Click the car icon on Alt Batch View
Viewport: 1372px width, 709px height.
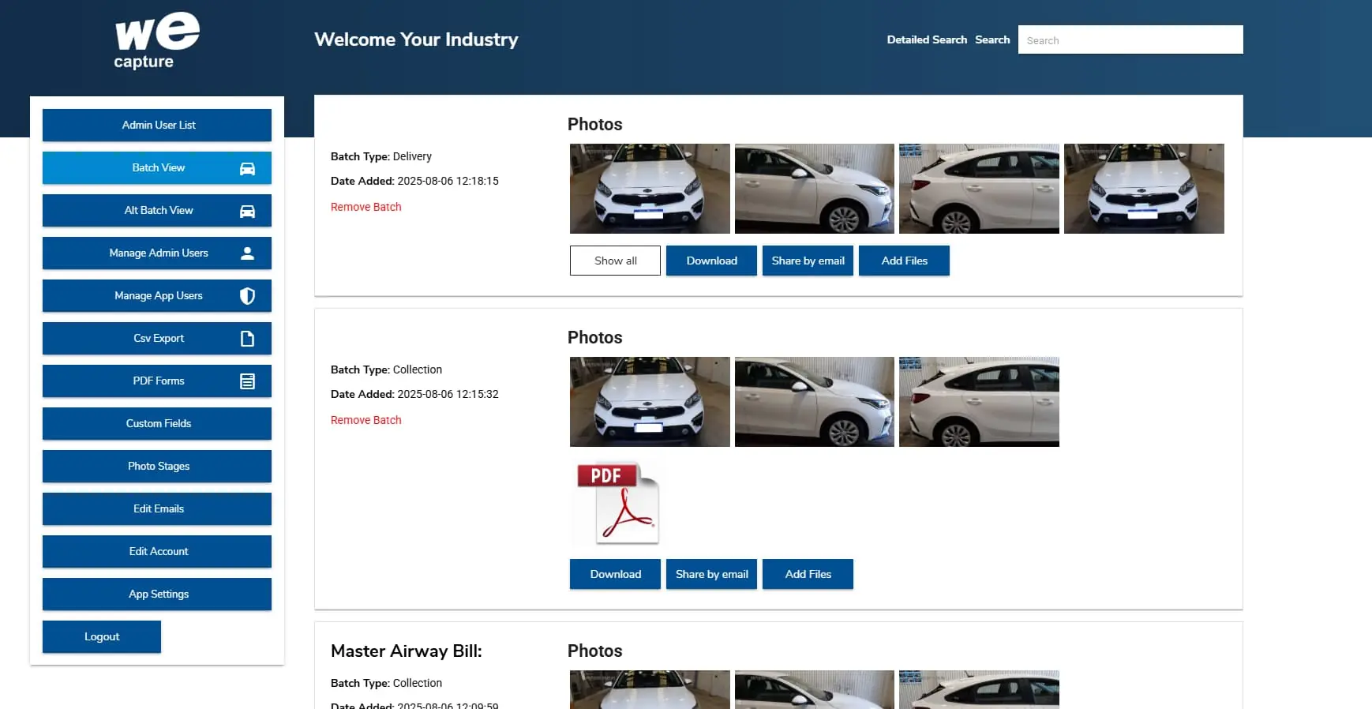247,211
